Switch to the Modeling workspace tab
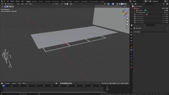Screen dimensions: 169x95 click(34, 2)
